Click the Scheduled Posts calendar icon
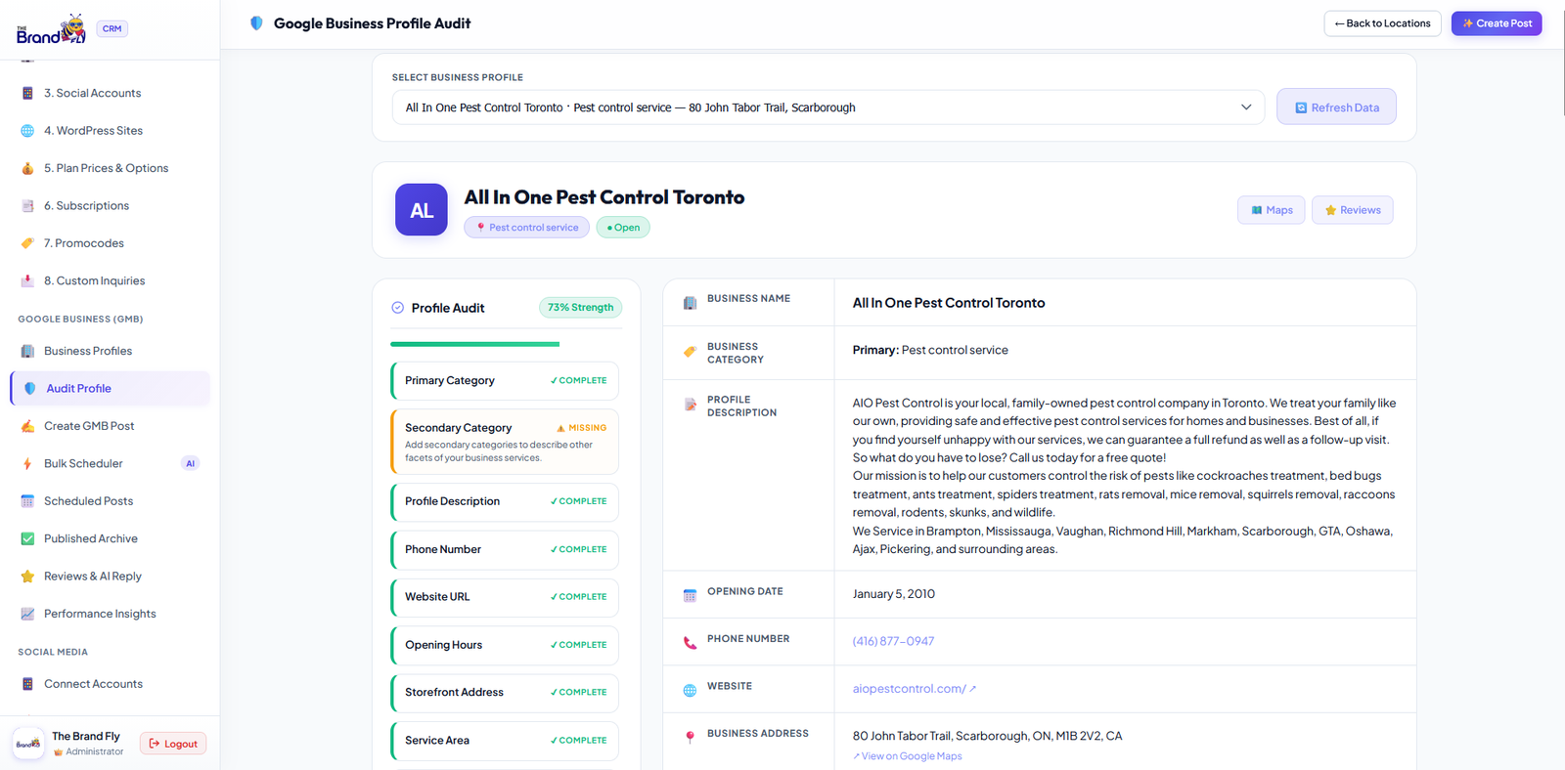 27,501
